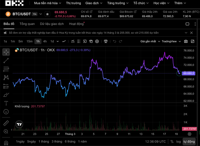Image resolution: width=200 pixels, height=146 pixels.
Task: Open chart settings gear in toolbar
Action: point(97,41)
